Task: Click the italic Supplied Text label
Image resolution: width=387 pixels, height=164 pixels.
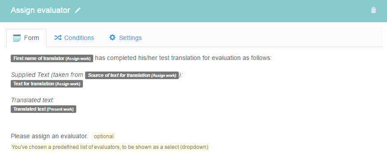Action: click(x=30, y=75)
